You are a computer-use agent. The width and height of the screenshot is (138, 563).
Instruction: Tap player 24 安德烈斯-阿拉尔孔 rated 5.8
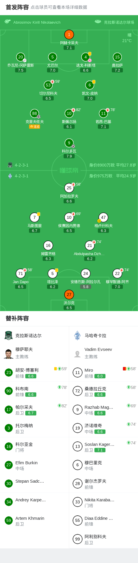pos(86,273)
